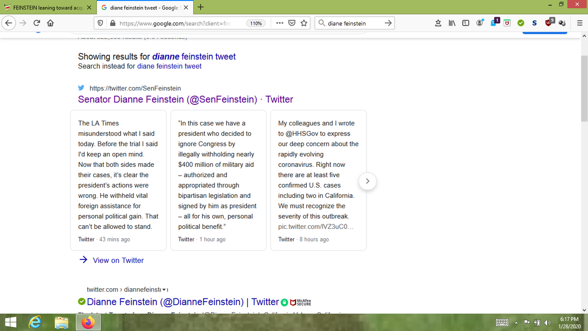Click the green-bordered red shield extension icon
Viewport: 588px width, 331px height.
point(507,23)
